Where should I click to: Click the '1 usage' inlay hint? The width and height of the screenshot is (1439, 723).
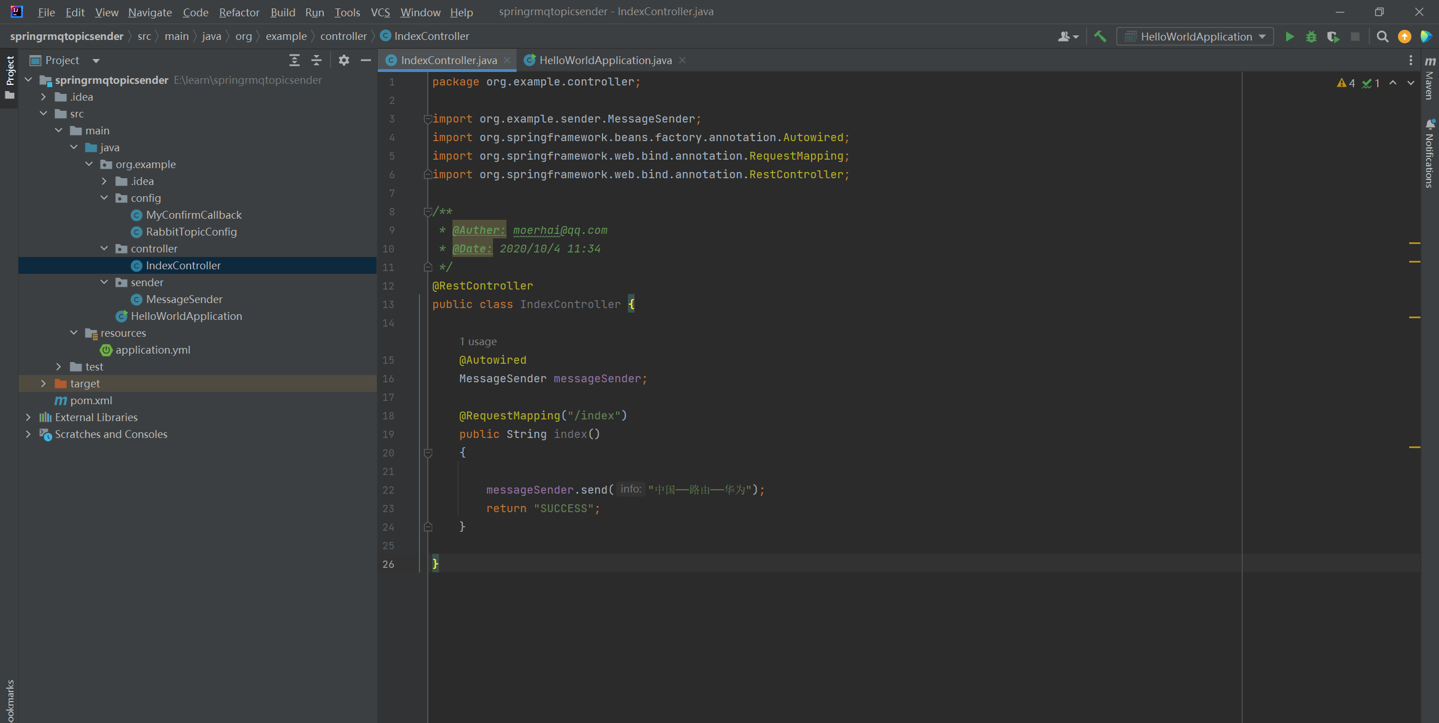coord(478,341)
